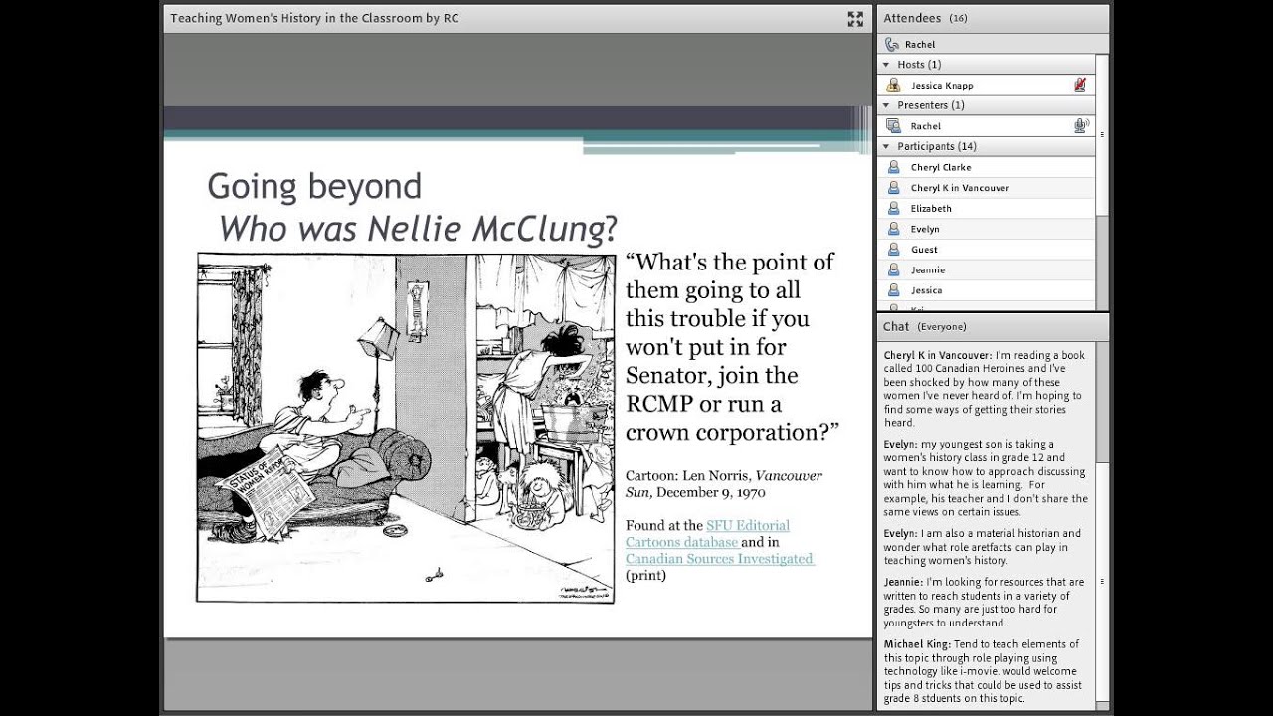
Task: Open the Canadian Sources Investigated link
Action: (719, 559)
